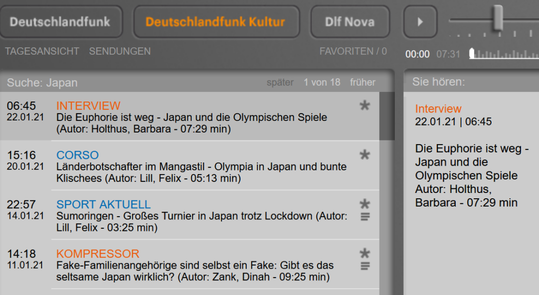Screen dimensions: 539x295
Task: Open text icon of Sumoringen entry
Action: 365,217
